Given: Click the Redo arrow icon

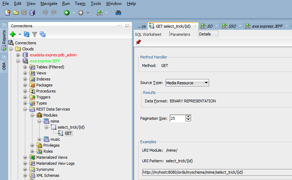Looking at the screenshot, I should tap(54, 13).
